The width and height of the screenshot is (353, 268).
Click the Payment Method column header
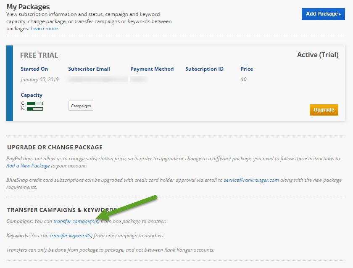coord(152,69)
